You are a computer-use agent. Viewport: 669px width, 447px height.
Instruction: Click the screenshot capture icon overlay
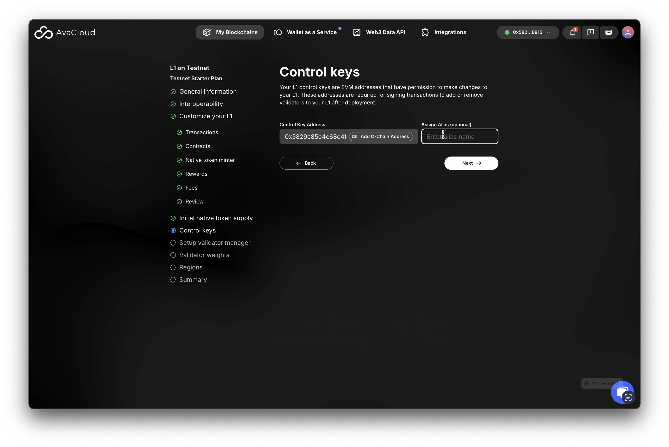click(628, 397)
